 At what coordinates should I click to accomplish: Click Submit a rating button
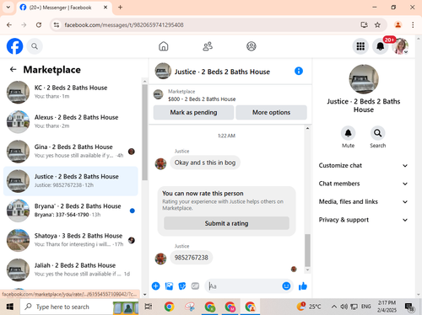coord(226,223)
